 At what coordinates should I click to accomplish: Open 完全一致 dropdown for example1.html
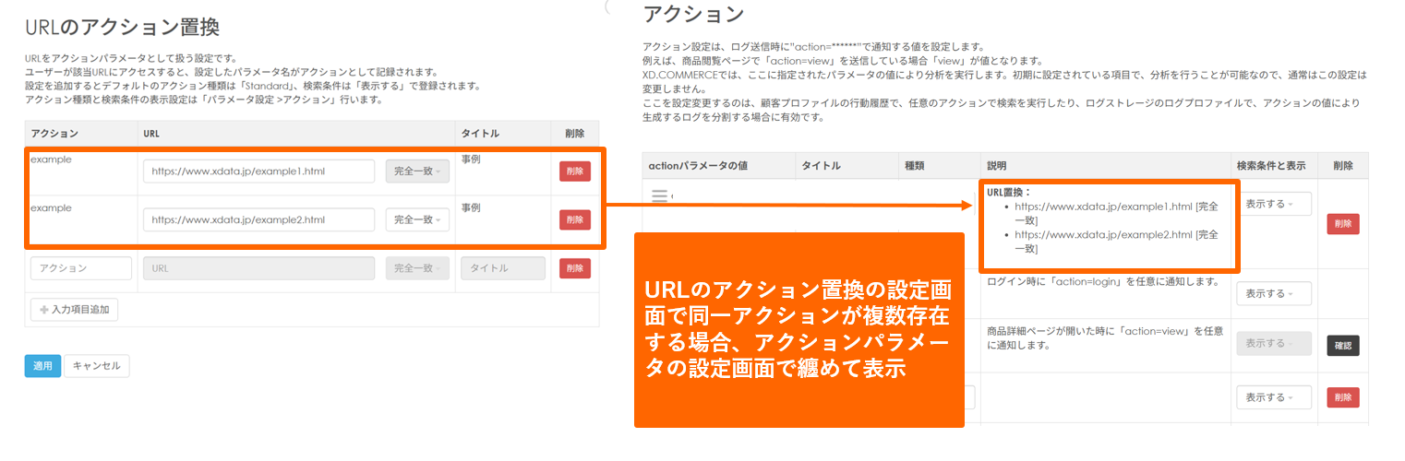click(x=417, y=171)
